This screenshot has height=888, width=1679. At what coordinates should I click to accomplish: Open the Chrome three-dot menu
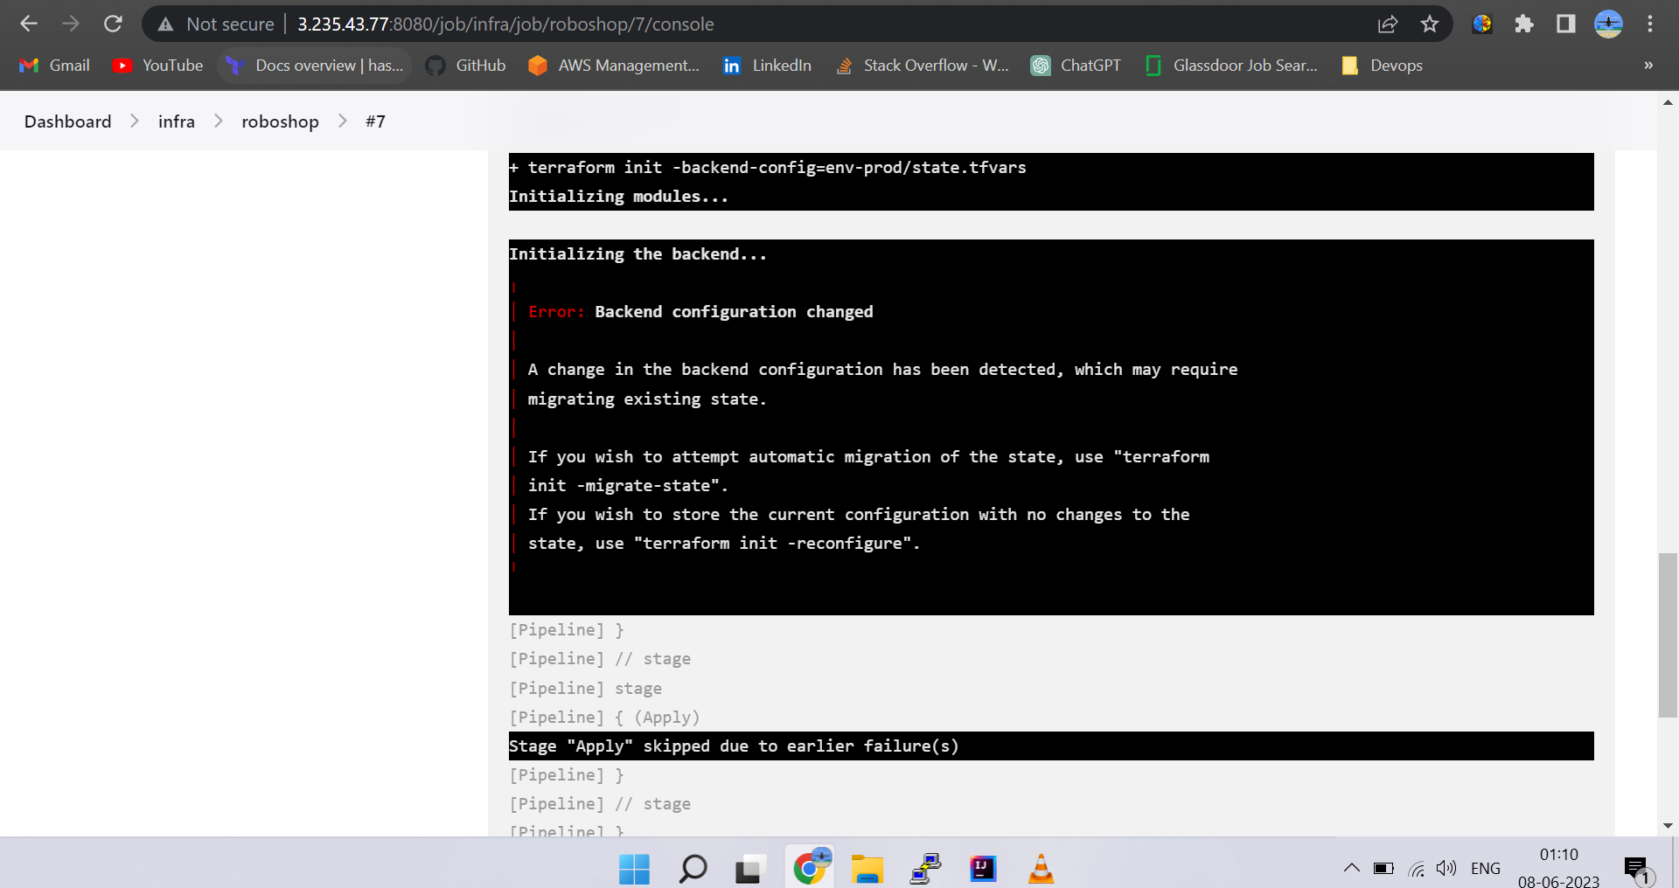click(x=1650, y=24)
